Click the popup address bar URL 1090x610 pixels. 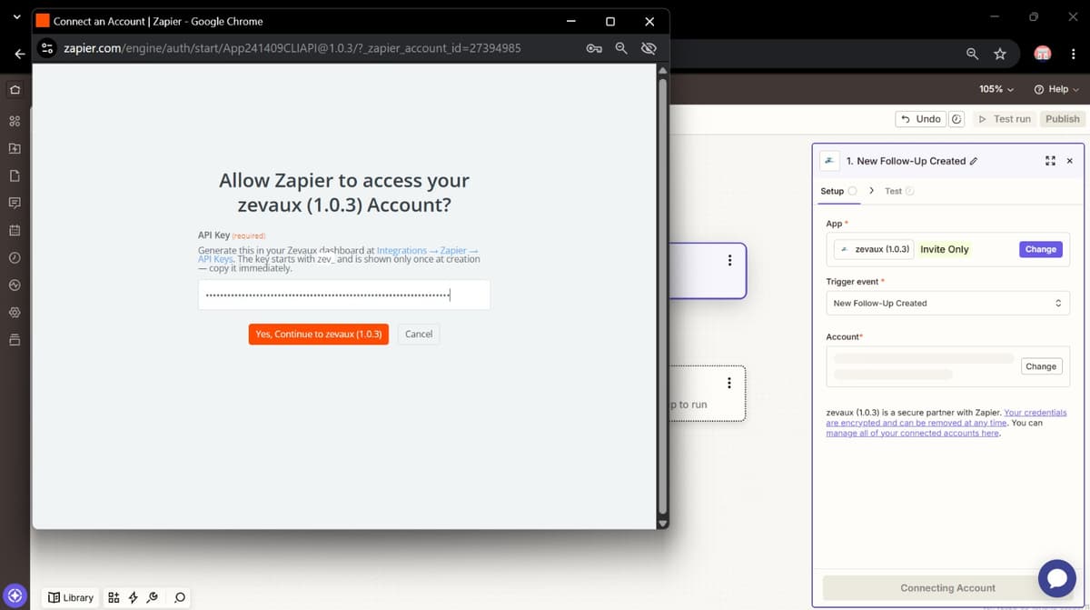[x=292, y=48]
